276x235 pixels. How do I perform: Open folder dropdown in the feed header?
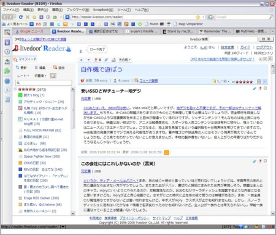tap(221, 82)
